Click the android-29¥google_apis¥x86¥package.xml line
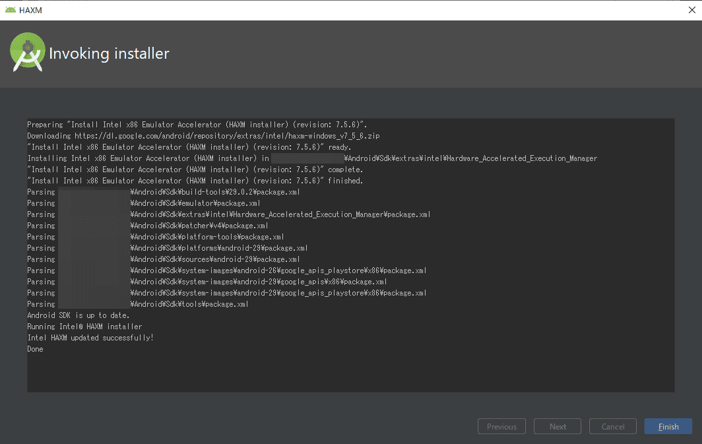Screen dimensions: 702x444 click(x=207, y=282)
